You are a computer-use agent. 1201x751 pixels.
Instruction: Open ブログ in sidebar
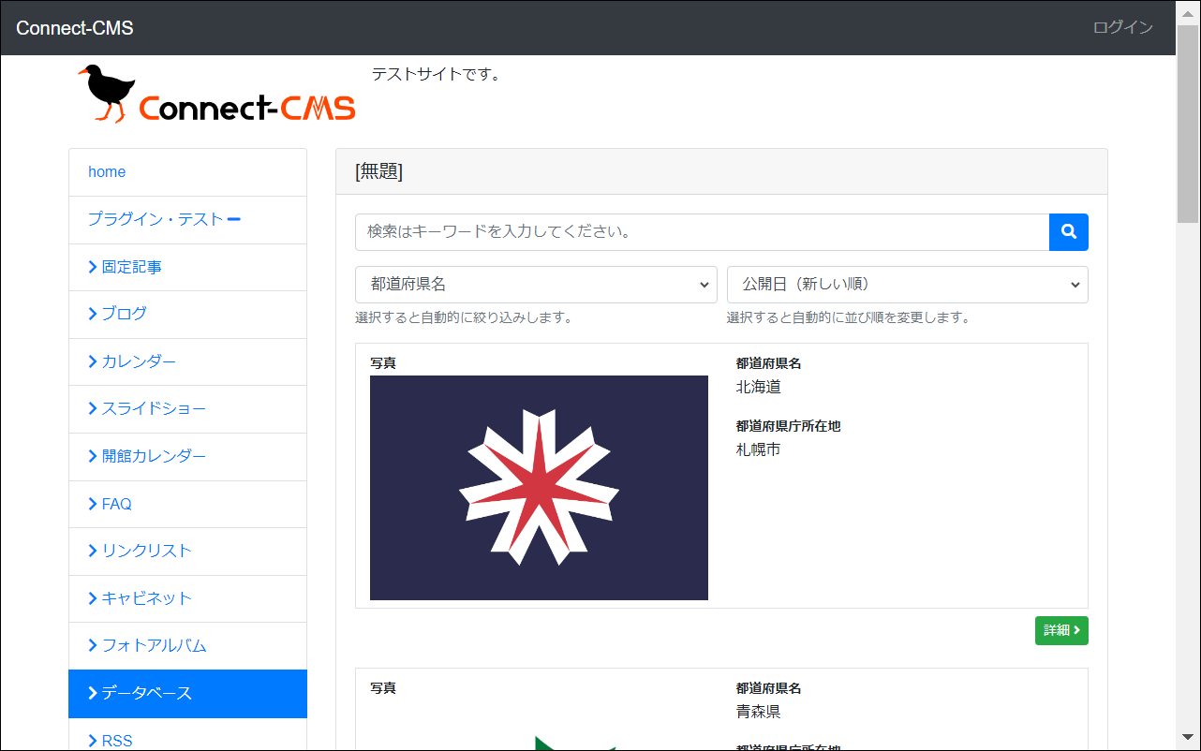tap(187, 315)
